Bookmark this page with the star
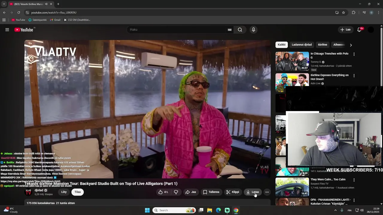This screenshot has width=383, height=215. click(x=344, y=13)
